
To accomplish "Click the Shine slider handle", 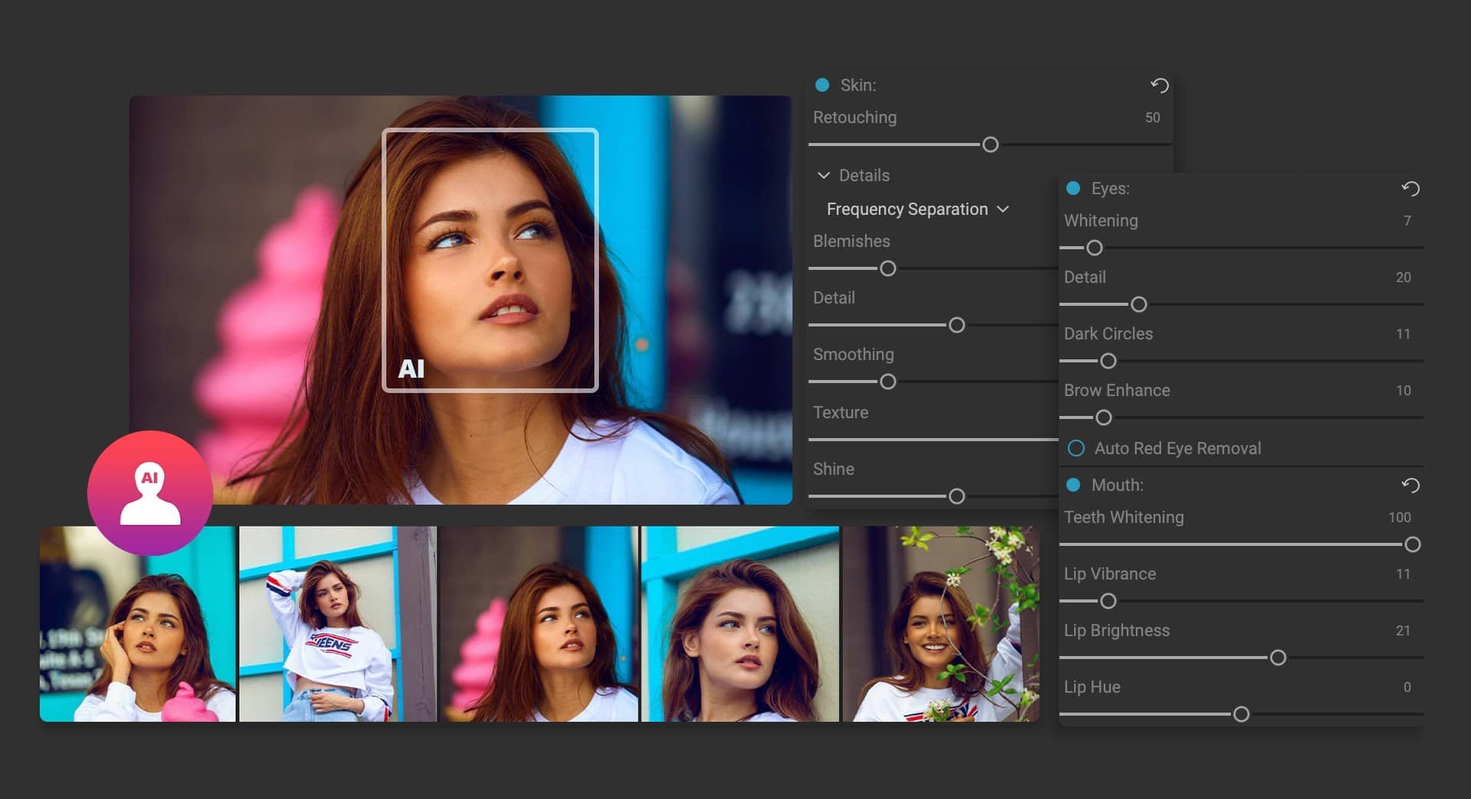I will [957, 496].
